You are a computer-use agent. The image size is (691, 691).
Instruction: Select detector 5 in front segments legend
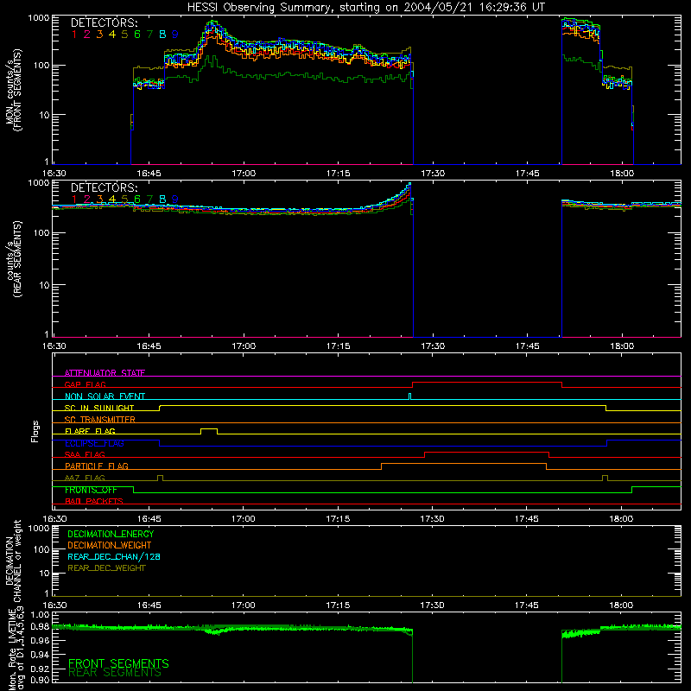coord(124,35)
